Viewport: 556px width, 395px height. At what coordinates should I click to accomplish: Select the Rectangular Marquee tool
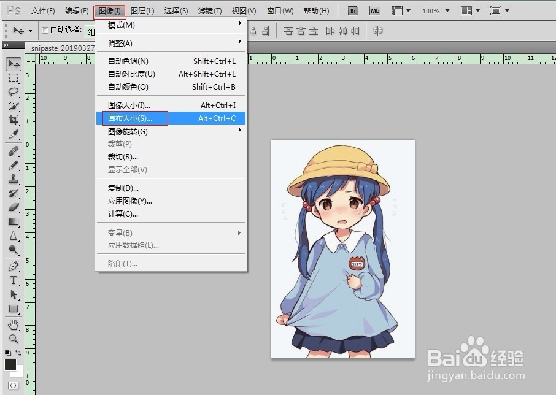click(14, 78)
